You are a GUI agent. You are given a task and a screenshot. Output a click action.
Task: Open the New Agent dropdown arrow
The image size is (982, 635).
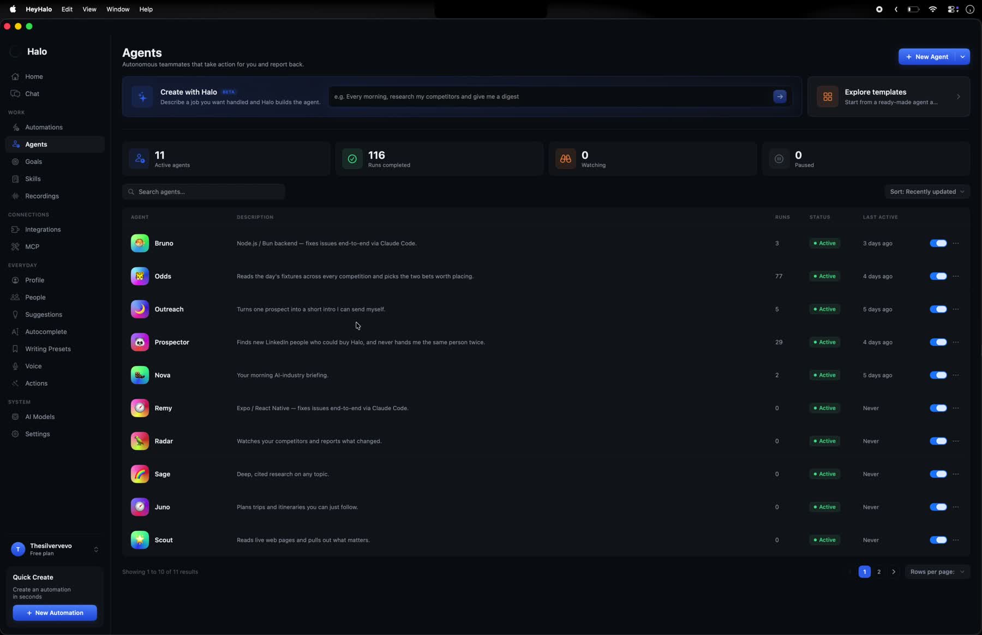pyautogui.click(x=963, y=57)
